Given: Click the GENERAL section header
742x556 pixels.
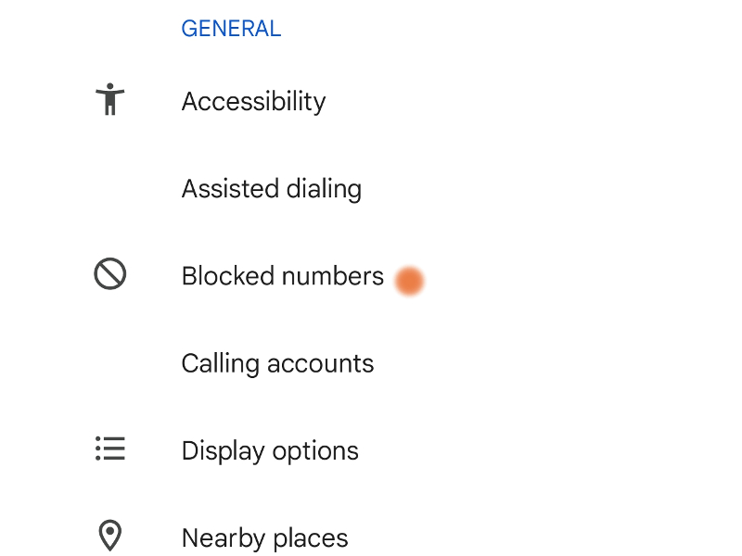Looking at the screenshot, I should tap(231, 29).
